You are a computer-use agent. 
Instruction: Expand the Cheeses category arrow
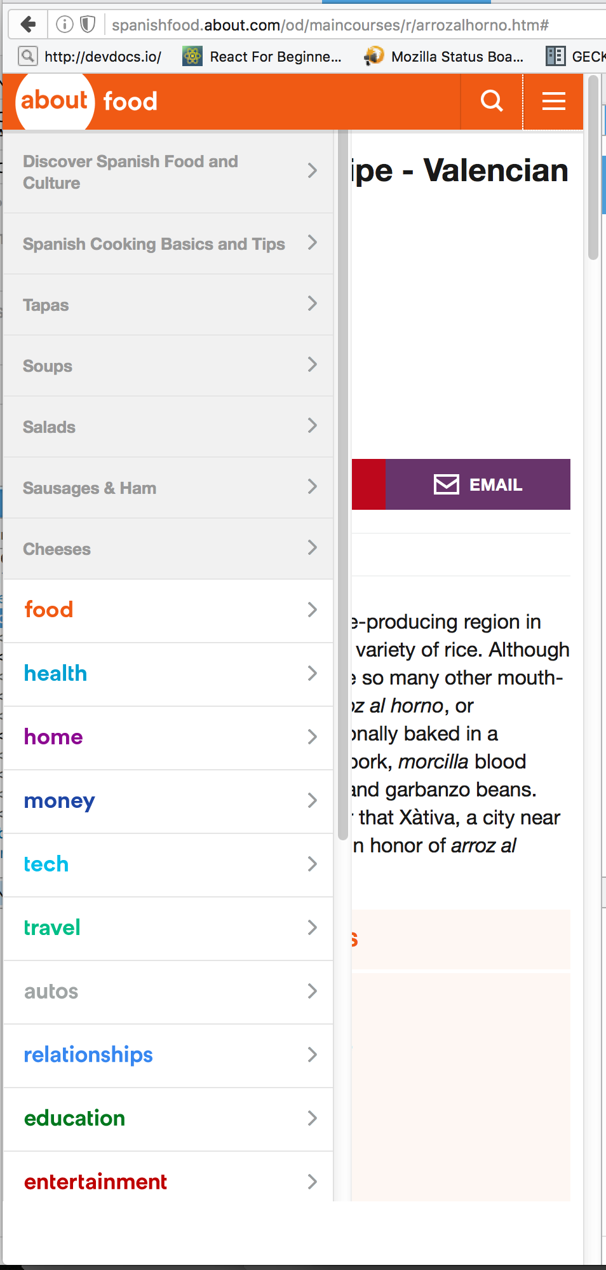pos(312,548)
